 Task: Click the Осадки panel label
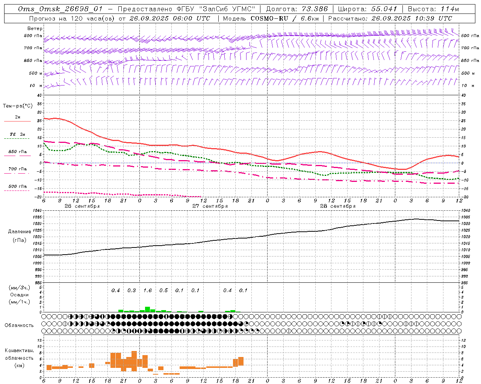click(x=20, y=295)
